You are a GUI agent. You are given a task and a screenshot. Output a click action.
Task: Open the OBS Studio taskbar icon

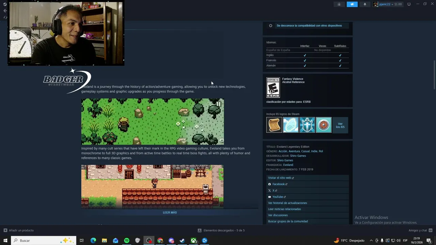149,241
